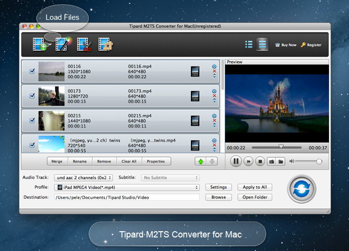Click iPad profile icon for twins.mp4

click(195, 145)
